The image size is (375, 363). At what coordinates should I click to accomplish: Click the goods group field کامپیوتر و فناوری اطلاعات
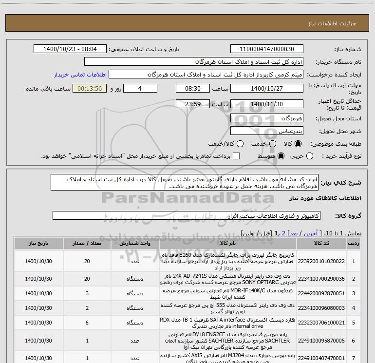pos(187,215)
